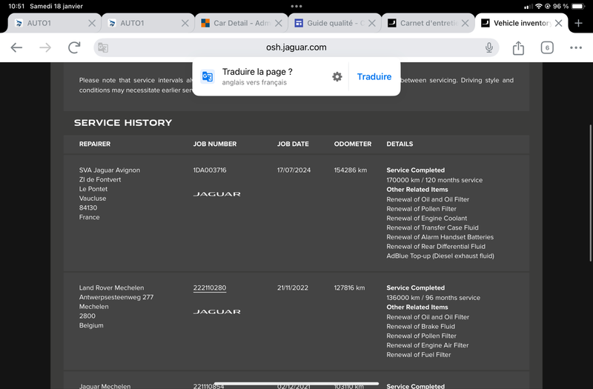Go back with the browser back arrow
Image resolution: width=593 pixels, height=389 pixels.
[x=16, y=47]
